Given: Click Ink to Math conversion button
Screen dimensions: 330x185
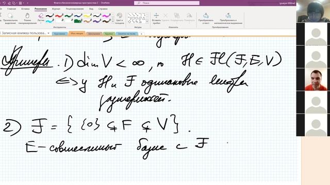Looking at the screenshot, I should tap(228, 18).
